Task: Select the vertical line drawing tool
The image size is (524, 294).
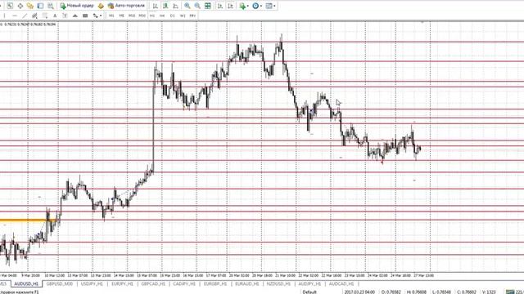Action: pos(4,16)
